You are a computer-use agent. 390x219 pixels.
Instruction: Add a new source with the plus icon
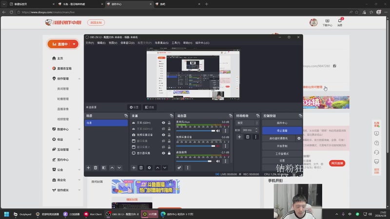coord(134,168)
